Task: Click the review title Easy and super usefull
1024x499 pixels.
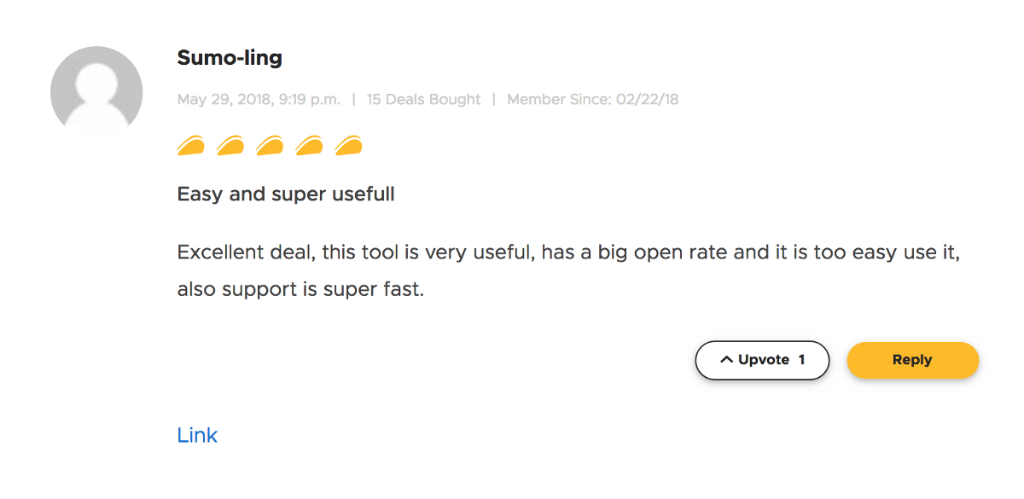Action: pos(286,194)
